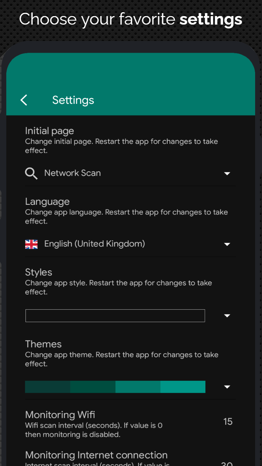The height and width of the screenshot is (466, 262).
Task: Click the black style preview box
Action: coord(115,316)
